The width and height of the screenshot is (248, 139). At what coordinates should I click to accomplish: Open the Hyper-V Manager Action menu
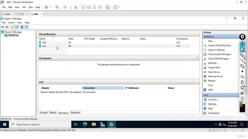point(11,22)
